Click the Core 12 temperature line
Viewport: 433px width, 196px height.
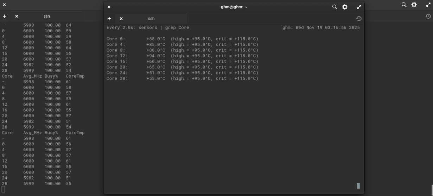tap(182, 56)
